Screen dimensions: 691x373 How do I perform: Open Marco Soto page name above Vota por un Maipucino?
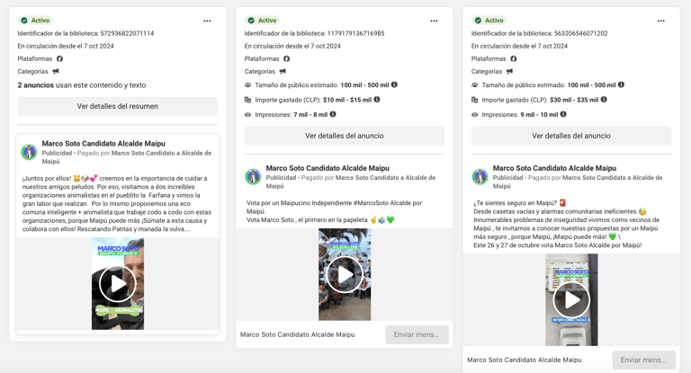(x=328, y=168)
